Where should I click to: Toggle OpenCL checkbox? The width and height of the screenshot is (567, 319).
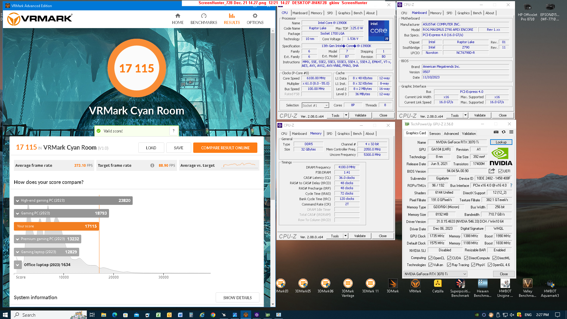pyautogui.click(x=430, y=258)
